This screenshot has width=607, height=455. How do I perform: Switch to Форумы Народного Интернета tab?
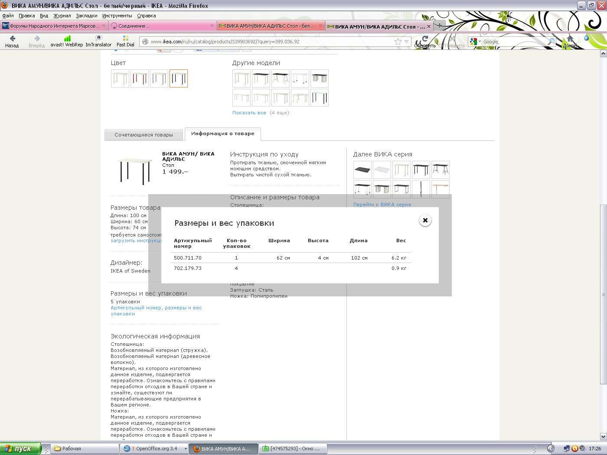54,26
